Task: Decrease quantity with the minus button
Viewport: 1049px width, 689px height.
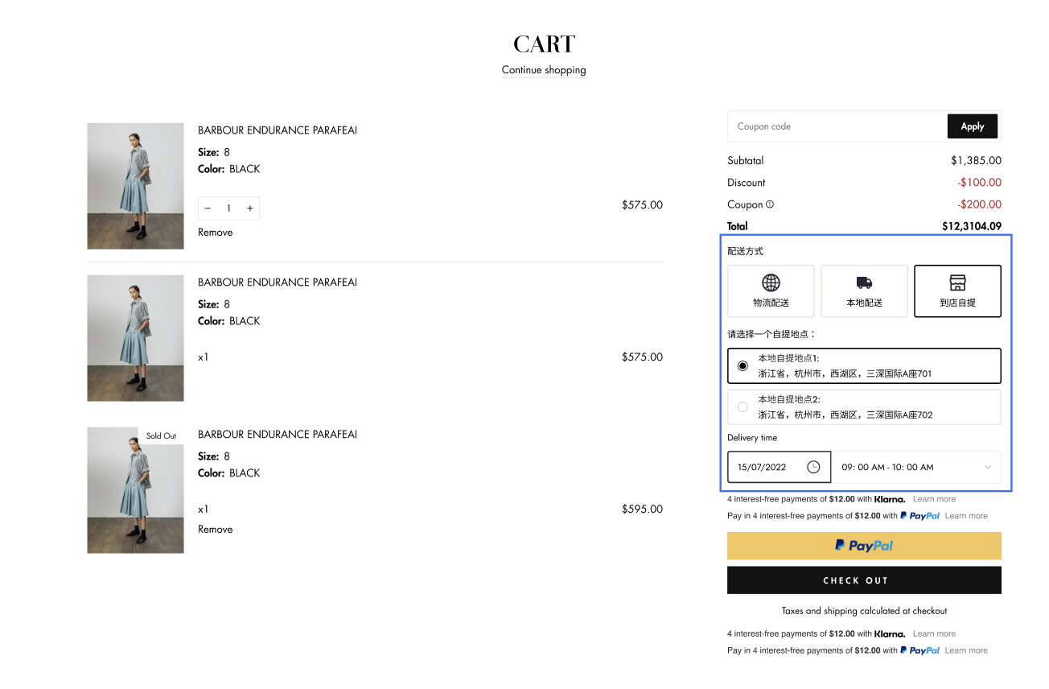Action: (208, 208)
